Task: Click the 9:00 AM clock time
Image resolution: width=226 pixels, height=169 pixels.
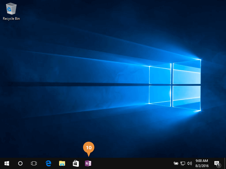Action: (x=201, y=161)
